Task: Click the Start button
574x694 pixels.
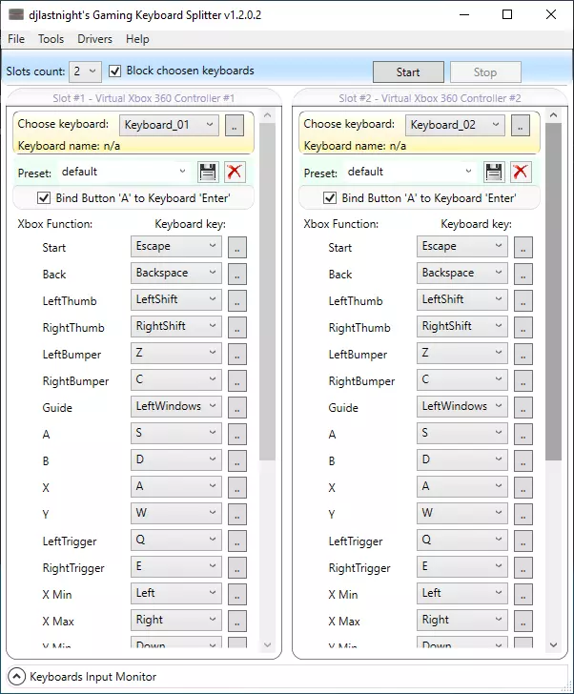Action: [408, 72]
